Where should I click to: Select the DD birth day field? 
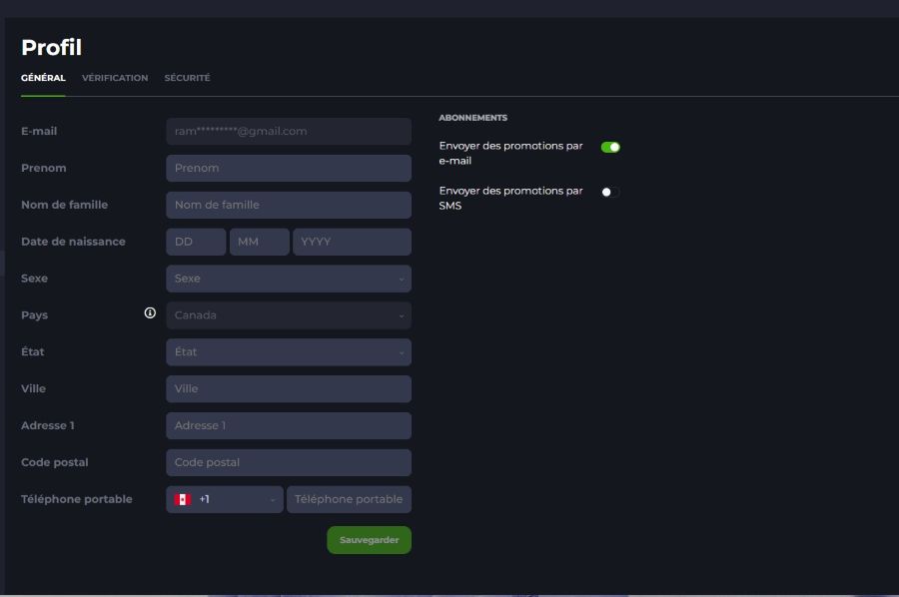[x=196, y=242]
